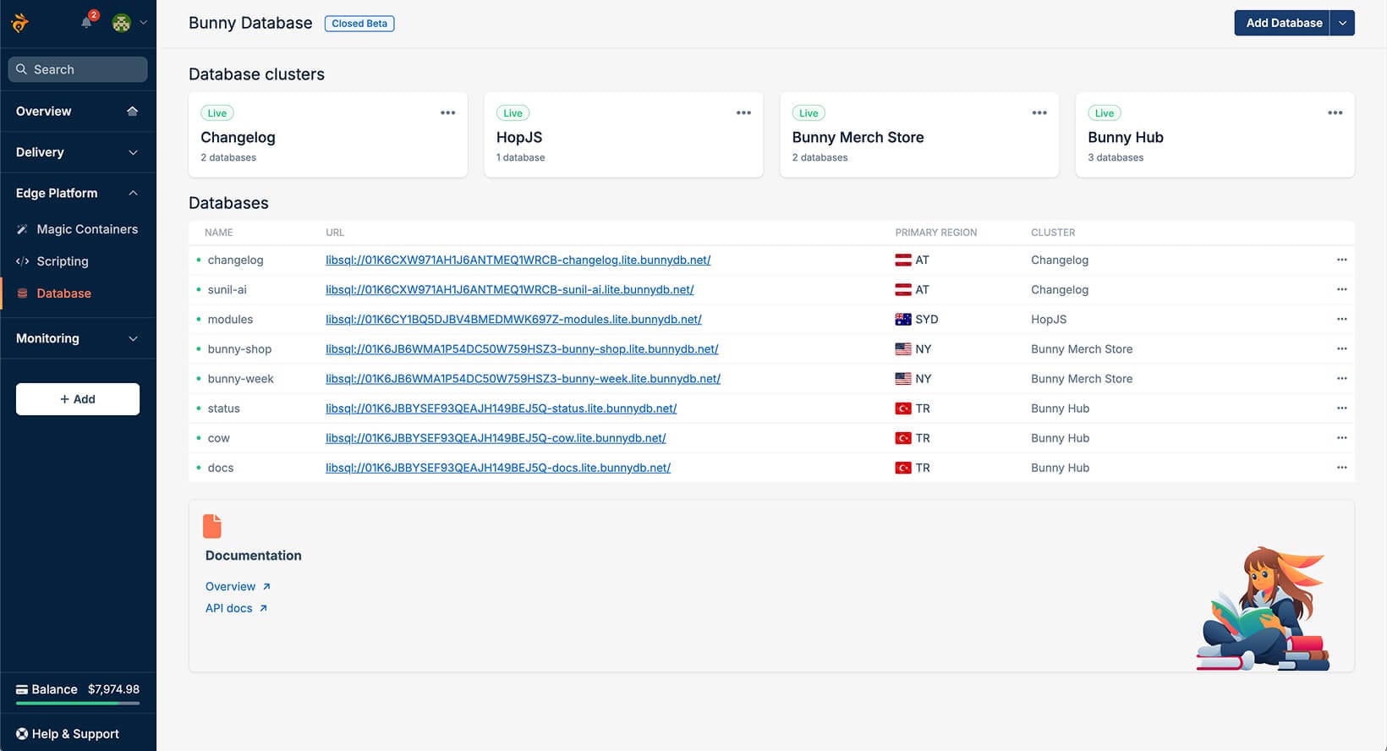Select Scripting in the sidebar
The height and width of the screenshot is (751, 1387).
[63, 261]
